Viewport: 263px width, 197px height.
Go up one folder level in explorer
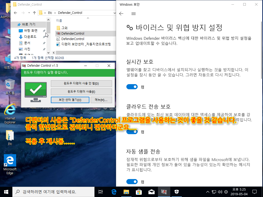click(34, 13)
